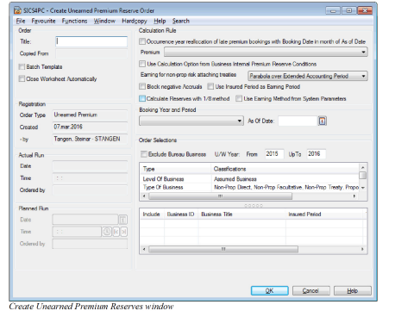The height and width of the screenshot is (317, 395).
Task: Click scroll-left arrow of classifications list
Action: 144,196
